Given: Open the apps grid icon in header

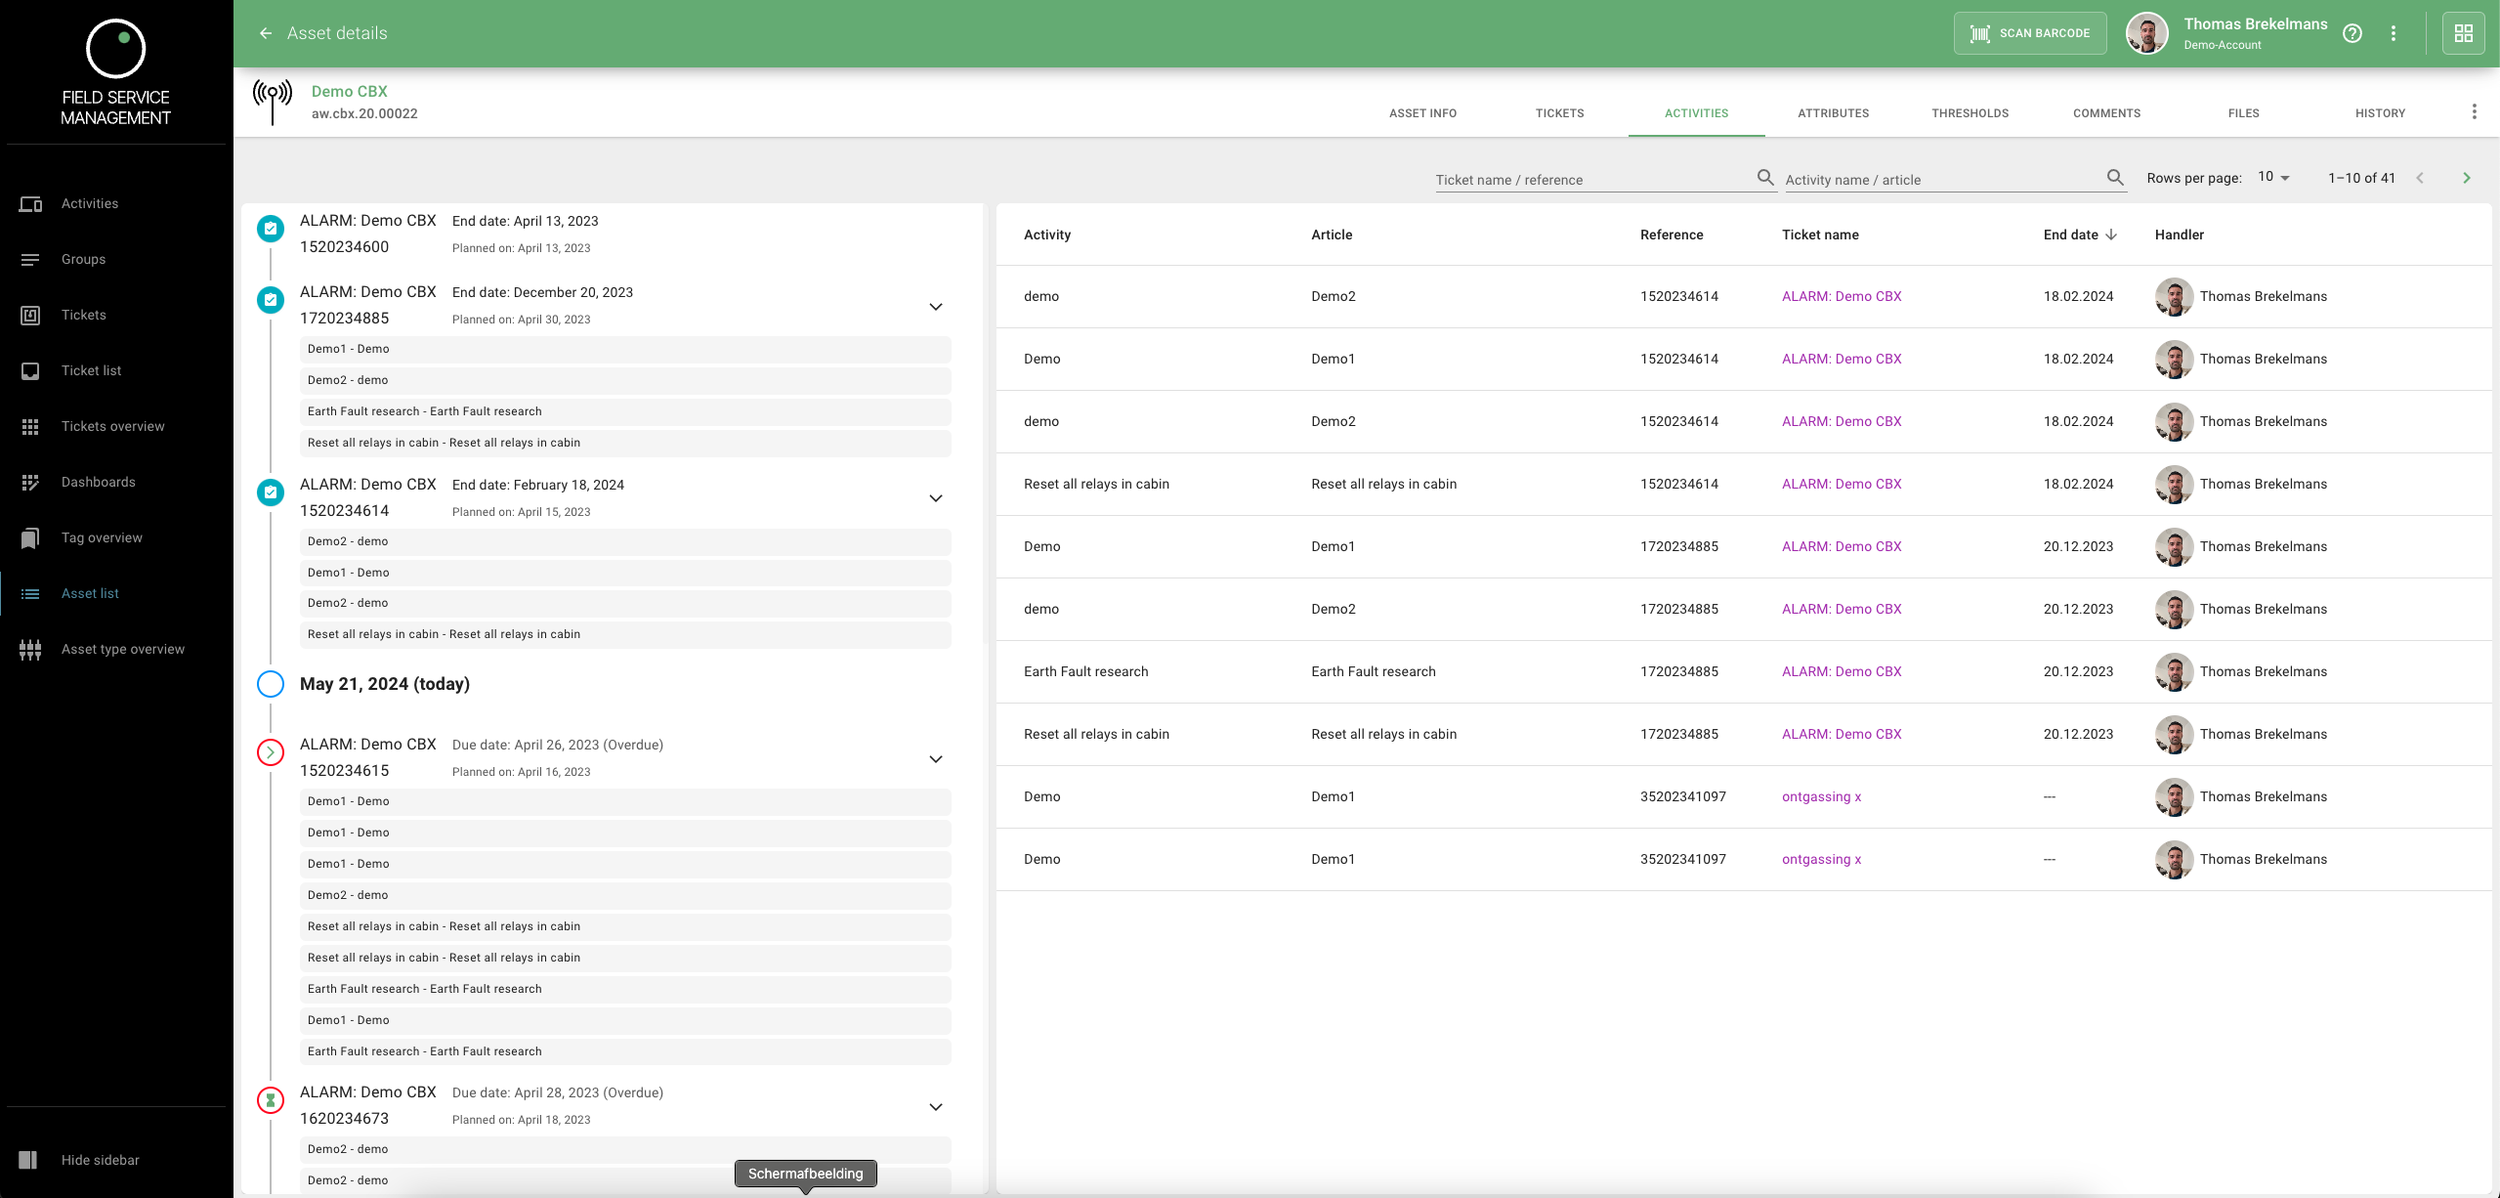Looking at the screenshot, I should coord(2463,33).
